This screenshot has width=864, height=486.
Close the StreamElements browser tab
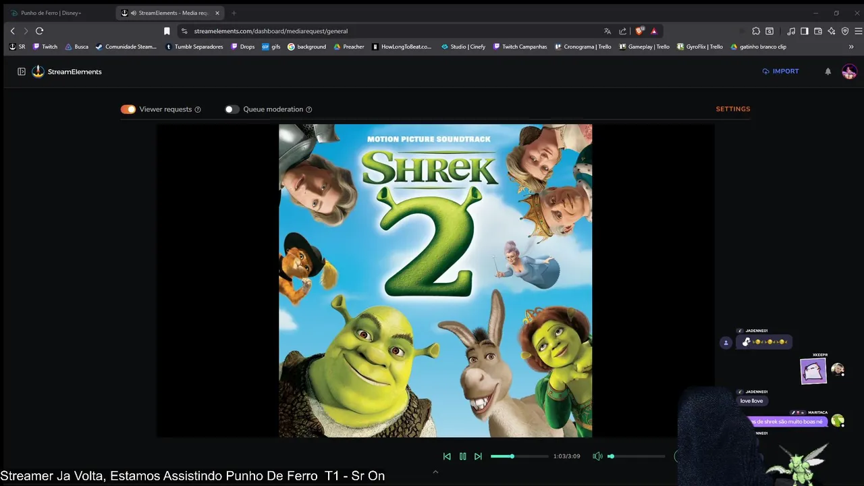[x=217, y=13]
